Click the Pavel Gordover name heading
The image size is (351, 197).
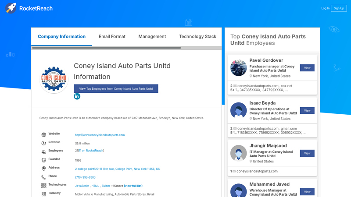[266, 60]
